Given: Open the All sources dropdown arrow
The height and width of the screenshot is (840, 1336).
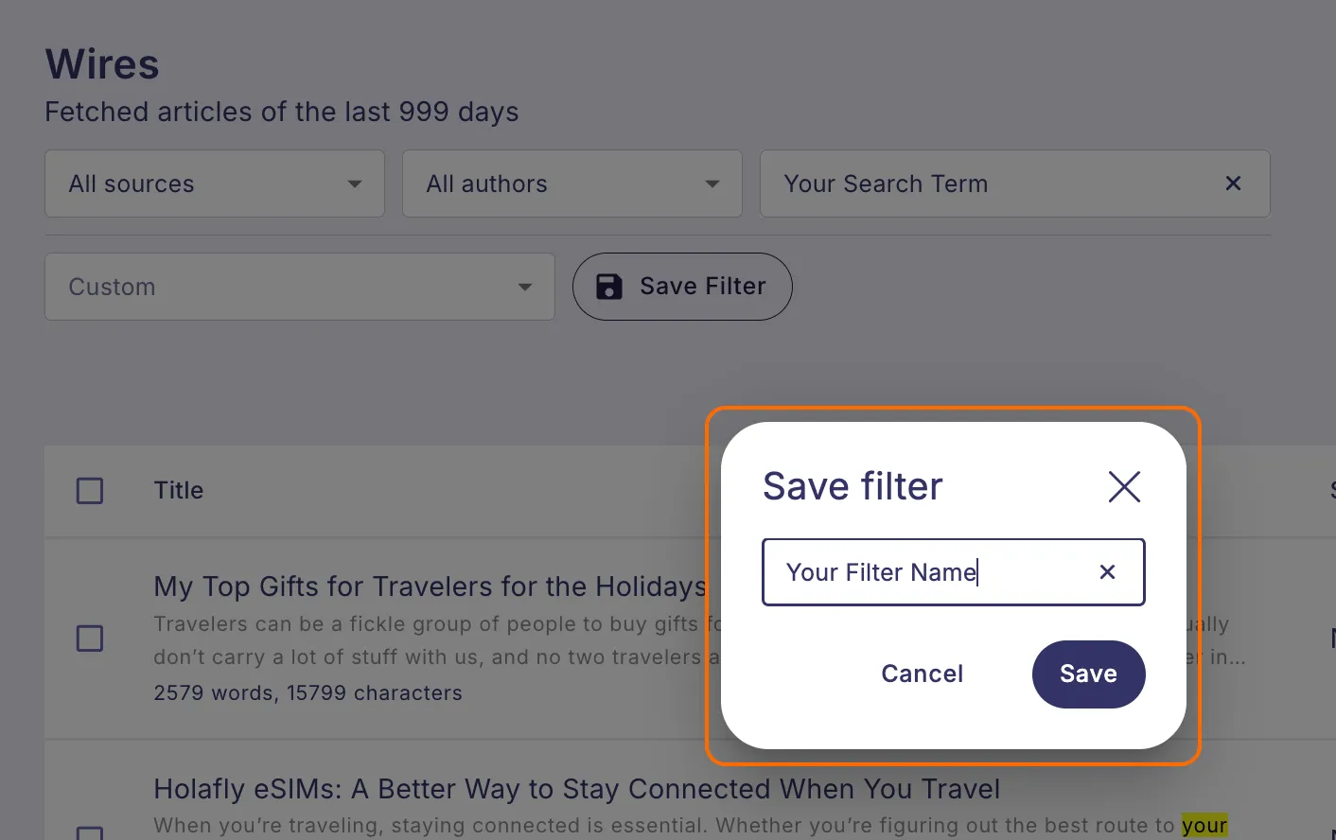Looking at the screenshot, I should pyautogui.click(x=355, y=184).
